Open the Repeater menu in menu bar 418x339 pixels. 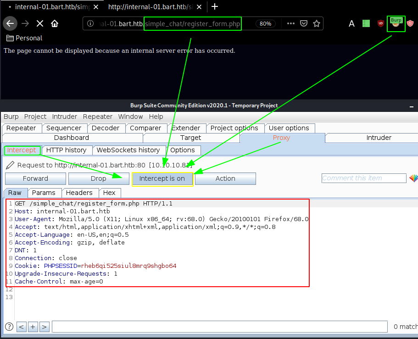click(x=98, y=117)
